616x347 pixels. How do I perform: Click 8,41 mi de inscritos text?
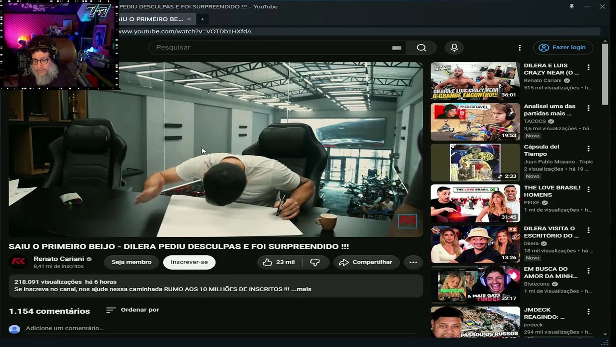pyautogui.click(x=59, y=267)
